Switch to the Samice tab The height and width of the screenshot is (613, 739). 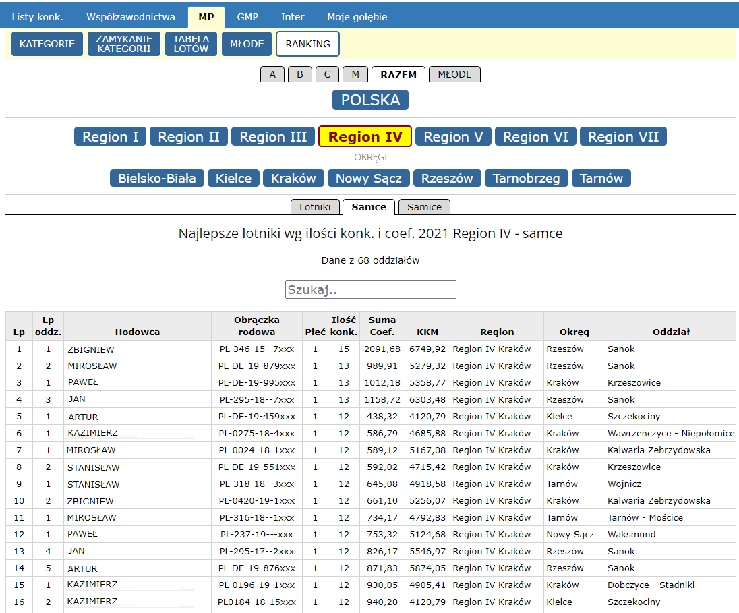424,207
